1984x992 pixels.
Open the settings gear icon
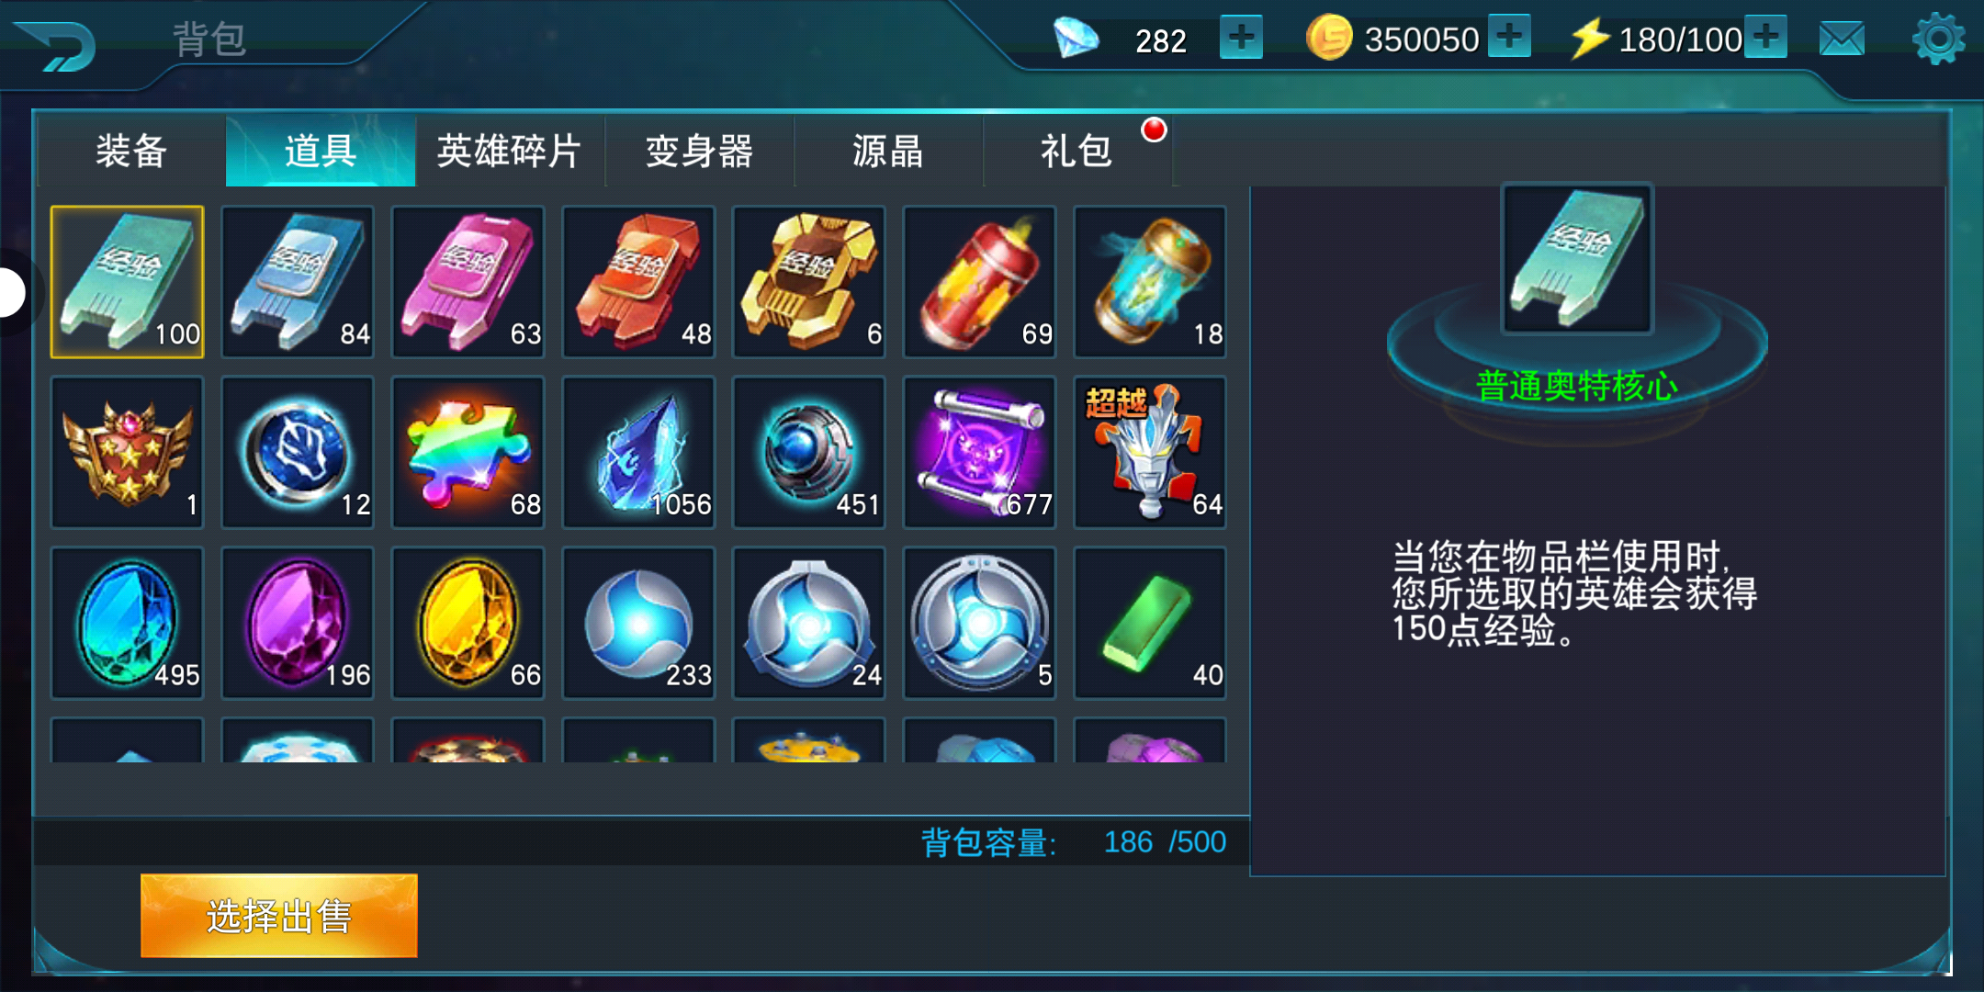click(x=1938, y=39)
